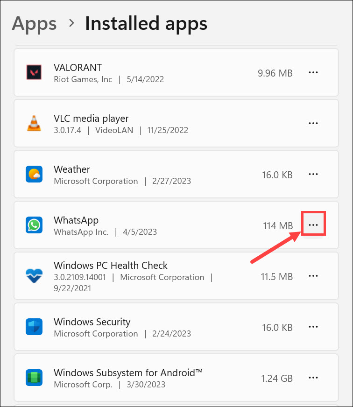Click the VLC media player cone icon
This screenshot has width=353, height=407.
point(34,123)
